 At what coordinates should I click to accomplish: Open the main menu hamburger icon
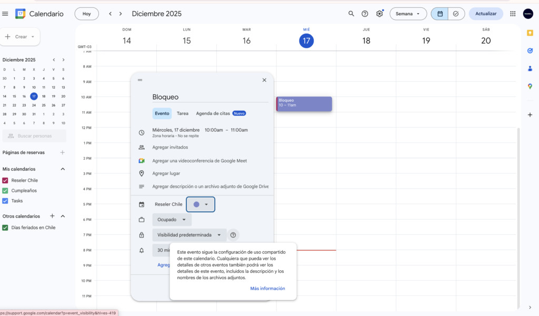pos(5,14)
